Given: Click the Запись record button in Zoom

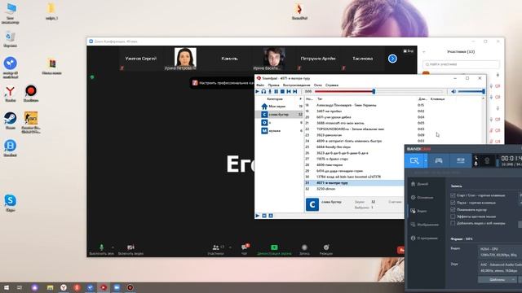Looking at the screenshot, I should tap(304, 249).
